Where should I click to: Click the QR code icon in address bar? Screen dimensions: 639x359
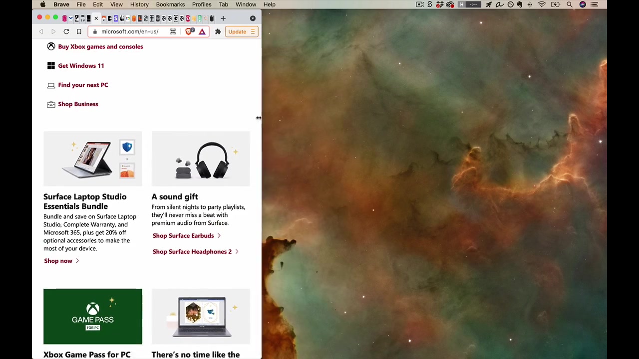coord(173,31)
